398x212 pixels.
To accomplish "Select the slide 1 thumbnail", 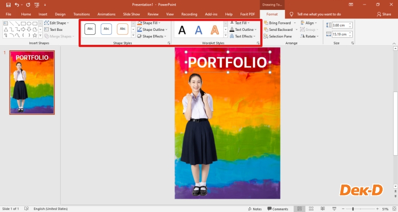I will click(32, 82).
